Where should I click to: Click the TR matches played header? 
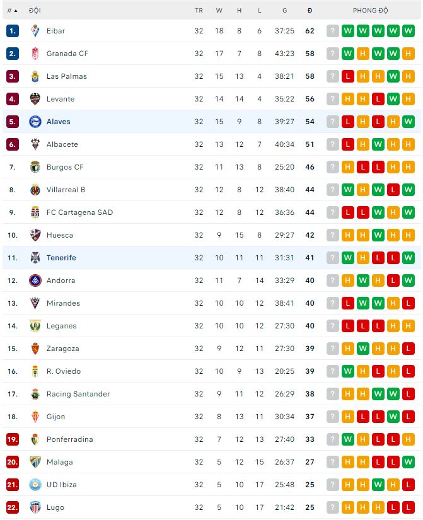[199, 11]
